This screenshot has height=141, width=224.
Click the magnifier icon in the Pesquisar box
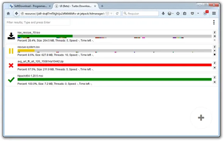125,13
